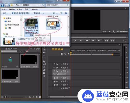130x103 pixels.
Task: Click the Explorer help question mark icon
Action: click(66, 13)
